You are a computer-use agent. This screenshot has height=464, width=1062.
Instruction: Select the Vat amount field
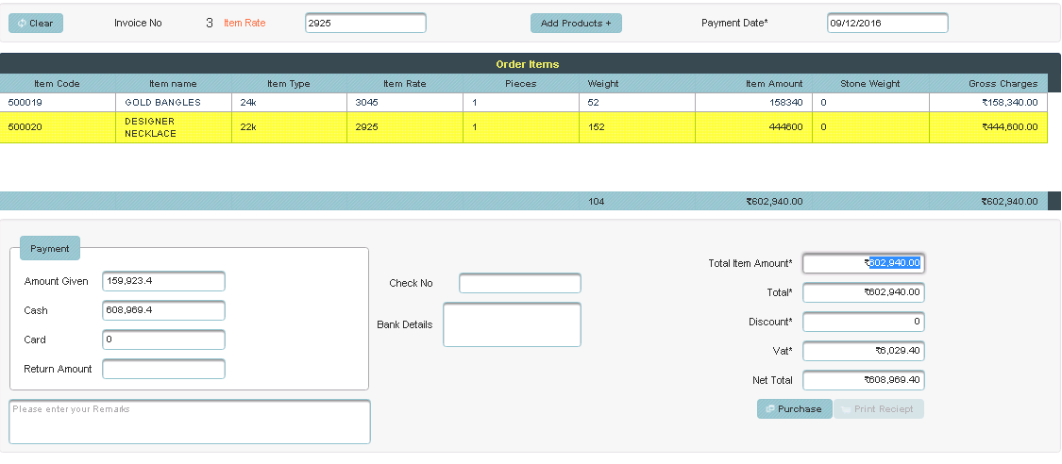tap(863, 352)
